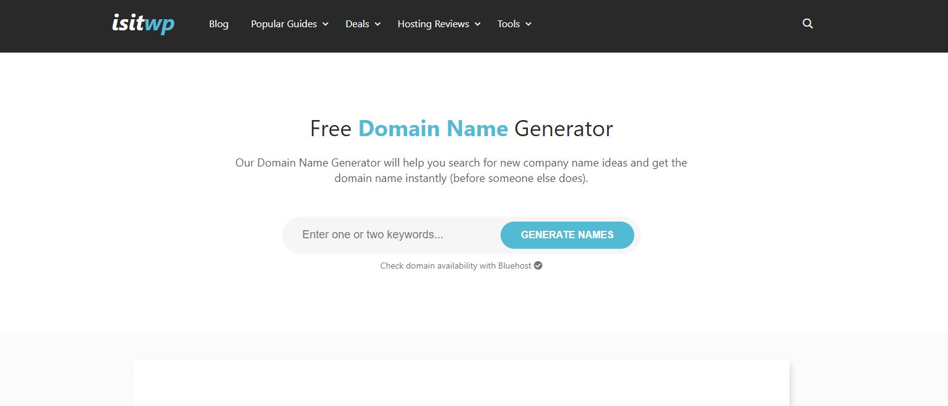
Task: Click the checkmark badge next to Bluehost text
Action: tap(537, 265)
